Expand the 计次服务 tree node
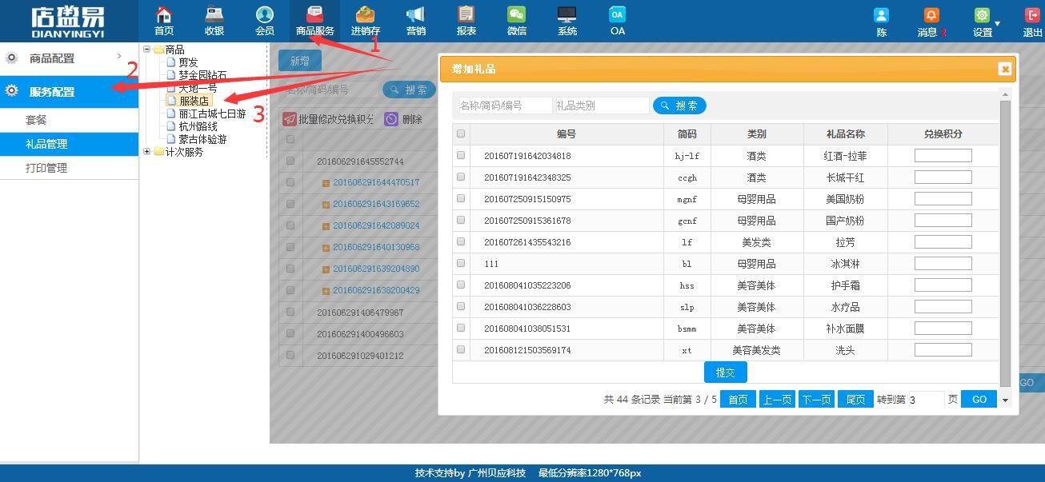The image size is (1045, 482). click(x=147, y=152)
